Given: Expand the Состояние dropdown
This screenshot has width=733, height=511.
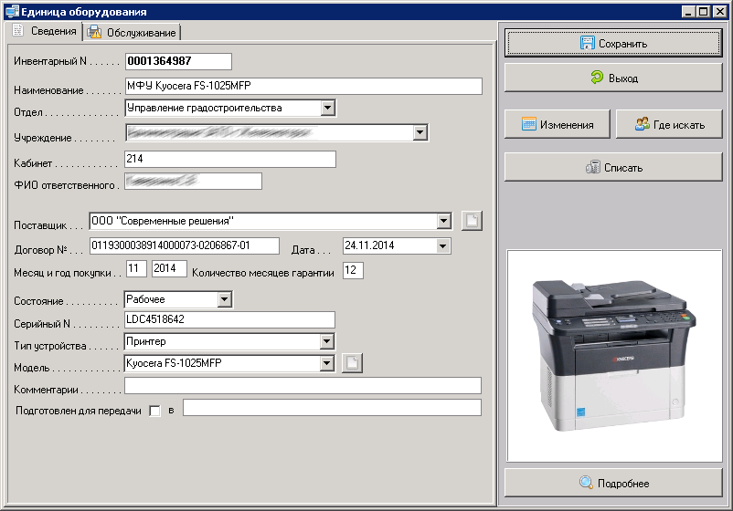Looking at the screenshot, I should 225,299.
